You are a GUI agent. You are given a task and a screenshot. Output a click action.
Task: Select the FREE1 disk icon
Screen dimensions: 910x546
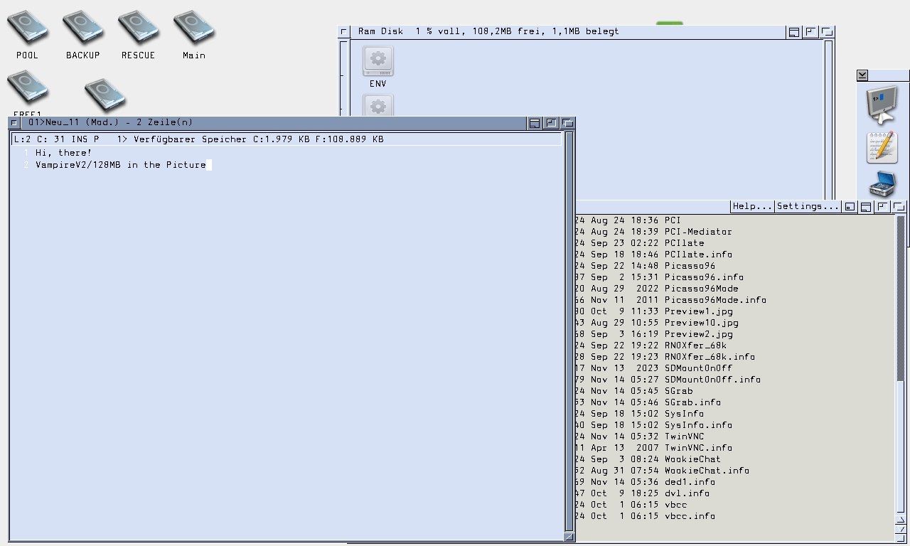coord(28,90)
